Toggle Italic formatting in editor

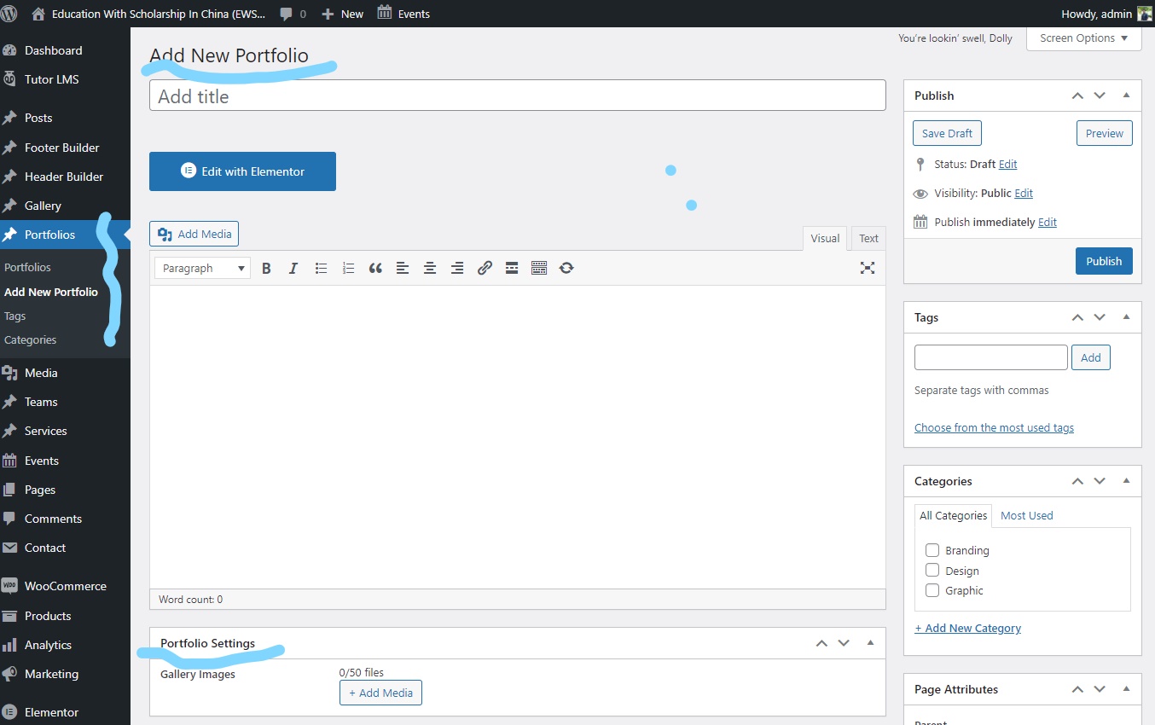293,268
